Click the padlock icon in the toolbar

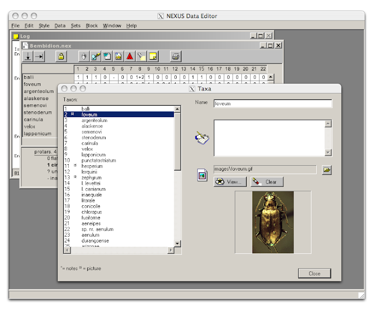(61, 57)
